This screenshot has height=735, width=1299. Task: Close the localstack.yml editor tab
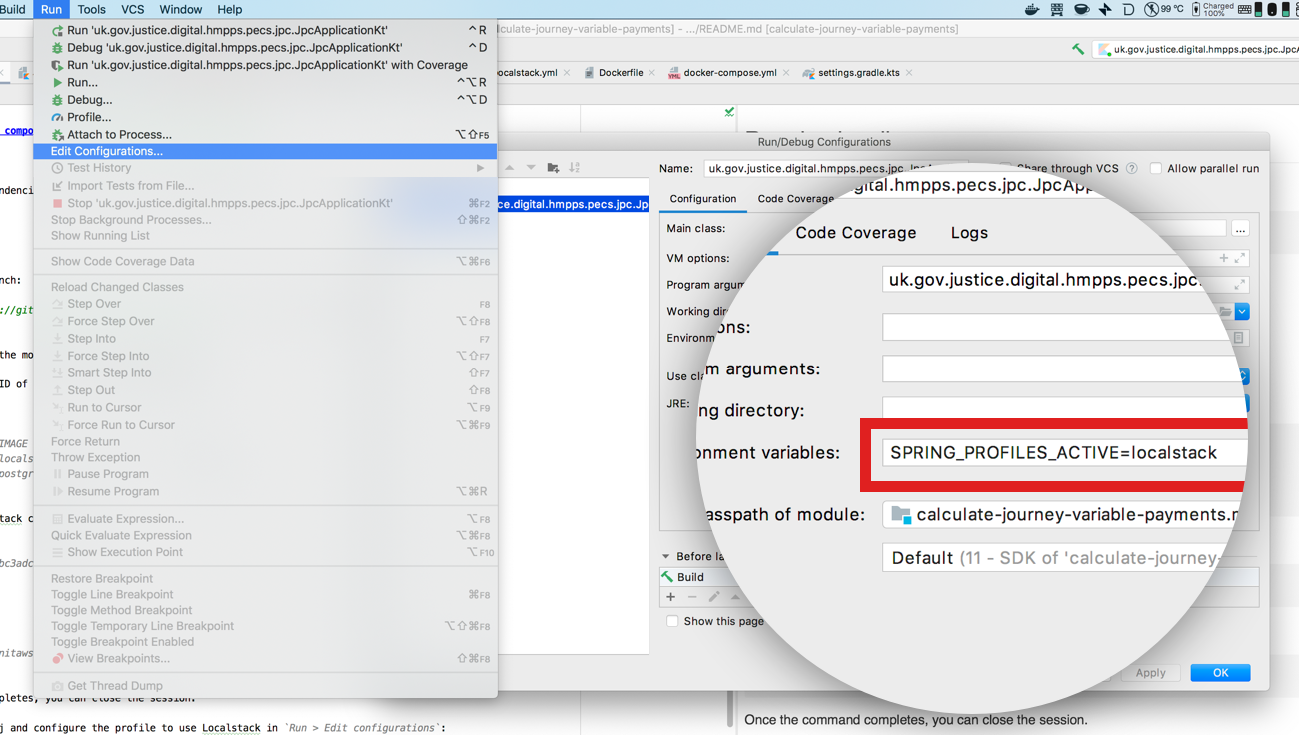[x=567, y=73]
